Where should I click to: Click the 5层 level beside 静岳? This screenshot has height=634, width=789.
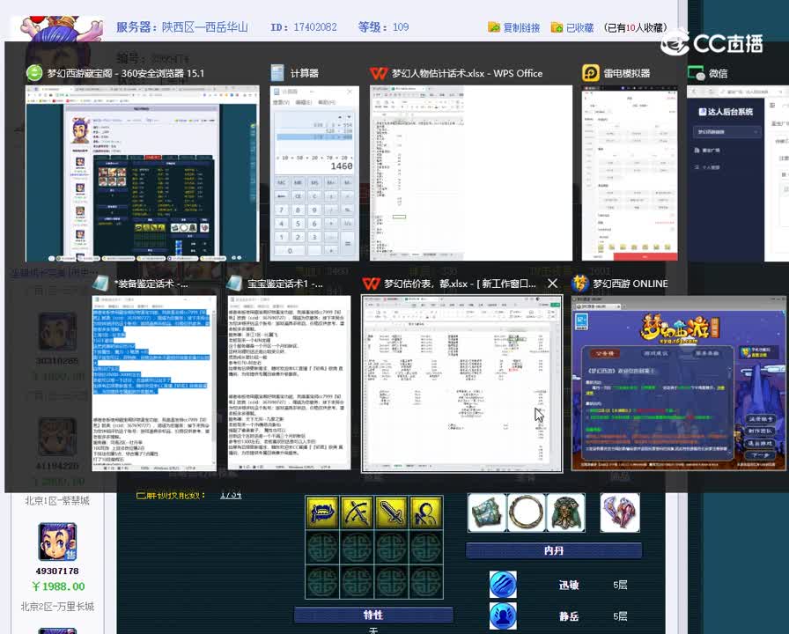pos(620,616)
